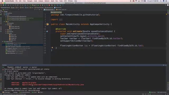Image resolution: width=169 pixels, height=95 pixels.
Task: Open settings.gradle file
Action: [15, 52]
